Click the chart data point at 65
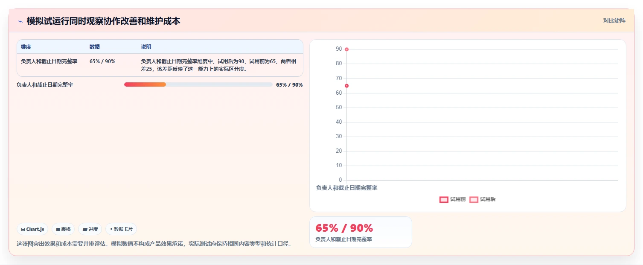 click(346, 86)
